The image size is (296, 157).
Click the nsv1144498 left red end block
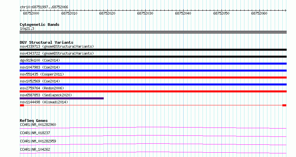(22, 105)
